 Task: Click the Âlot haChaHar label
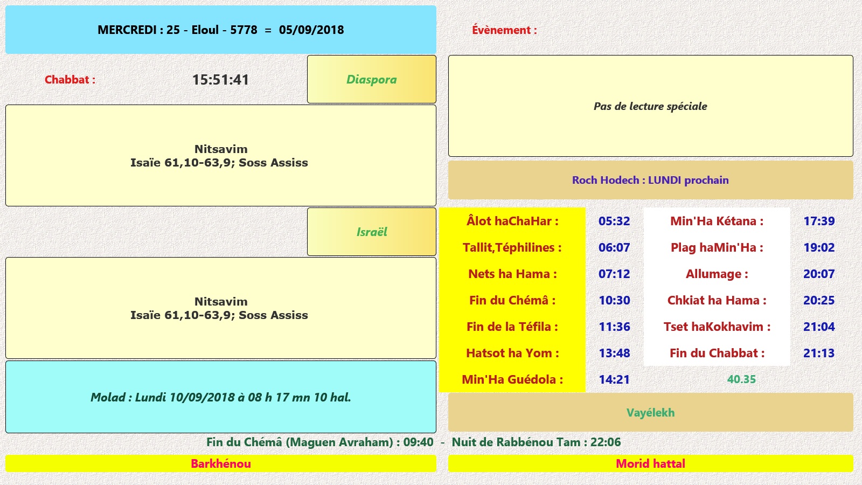(512, 221)
